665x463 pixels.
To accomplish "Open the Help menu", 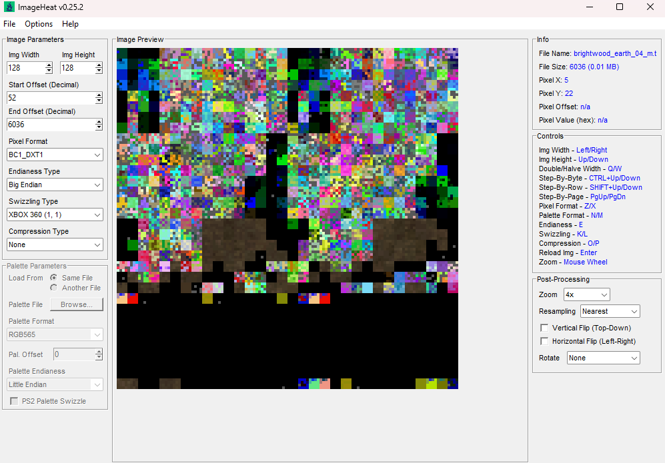I will 70,24.
